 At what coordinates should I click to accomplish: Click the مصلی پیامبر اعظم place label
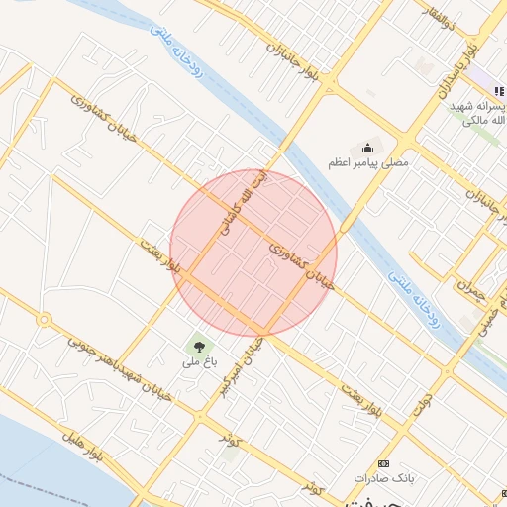(x=368, y=163)
